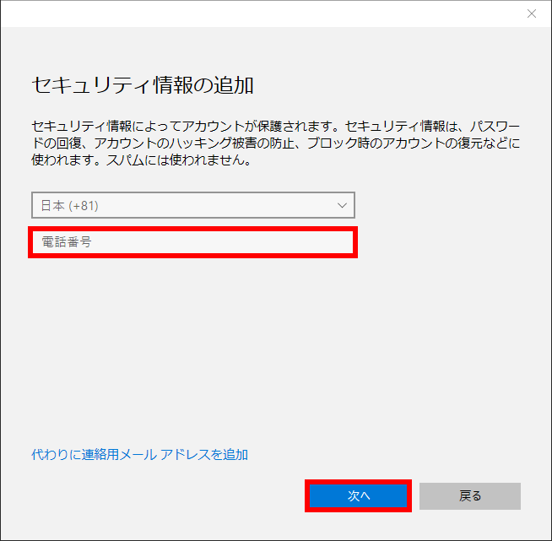Select the country code combo box
The image size is (552, 541).
tap(192, 205)
